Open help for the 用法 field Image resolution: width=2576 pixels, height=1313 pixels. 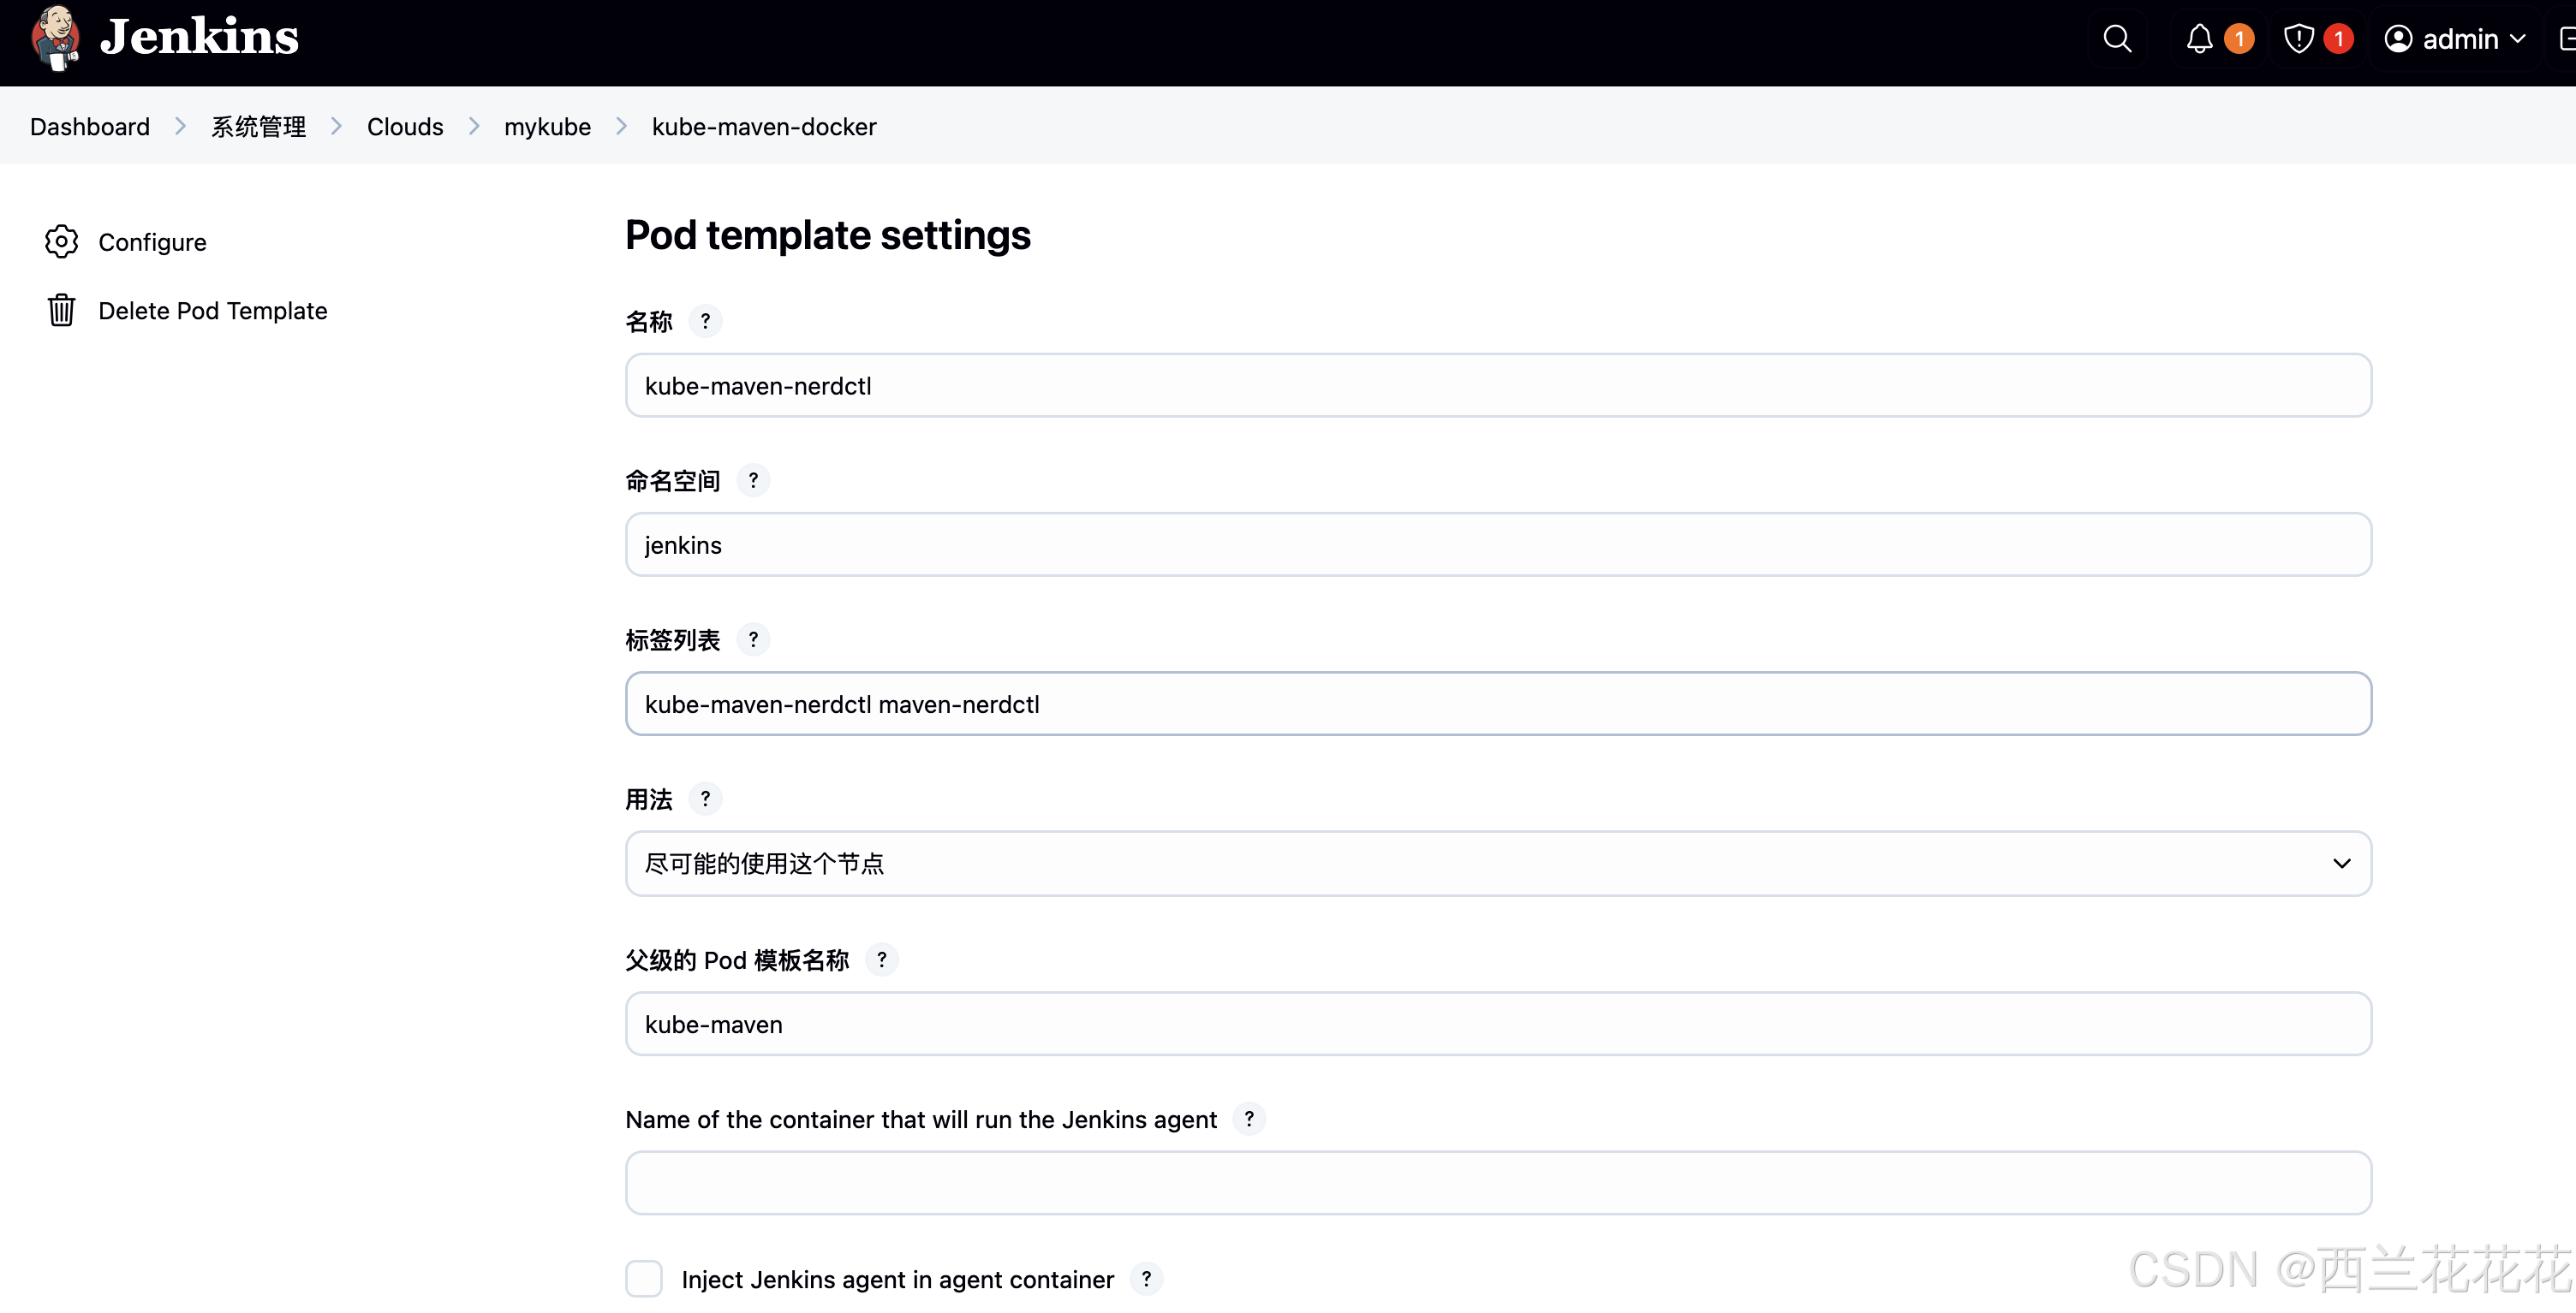[706, 799]
